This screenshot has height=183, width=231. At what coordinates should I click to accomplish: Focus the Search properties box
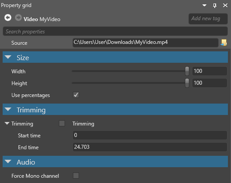click(115, 31)
